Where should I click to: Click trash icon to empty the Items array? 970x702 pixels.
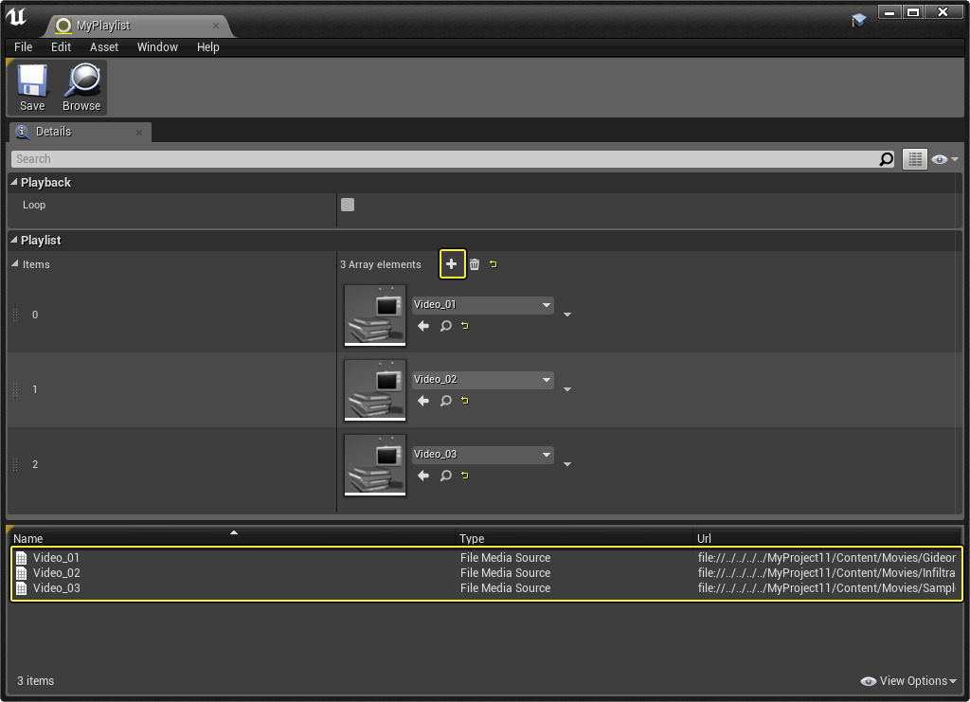[475, 264]
